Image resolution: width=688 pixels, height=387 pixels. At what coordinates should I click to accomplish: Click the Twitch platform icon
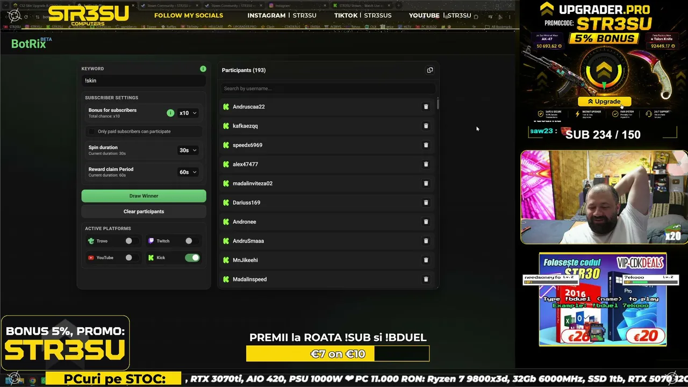tap(151, 241)
